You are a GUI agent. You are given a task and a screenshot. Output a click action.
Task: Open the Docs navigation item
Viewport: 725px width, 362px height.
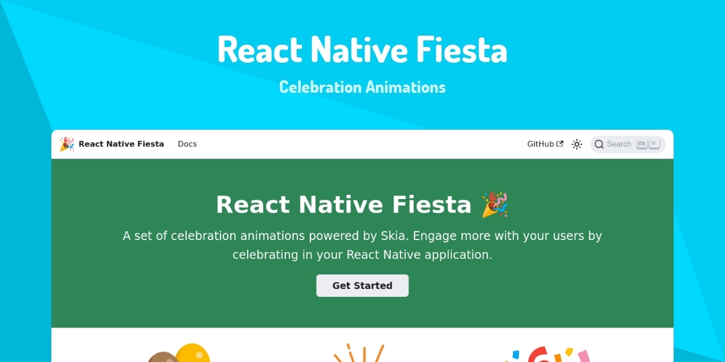[x=187, y=144]
